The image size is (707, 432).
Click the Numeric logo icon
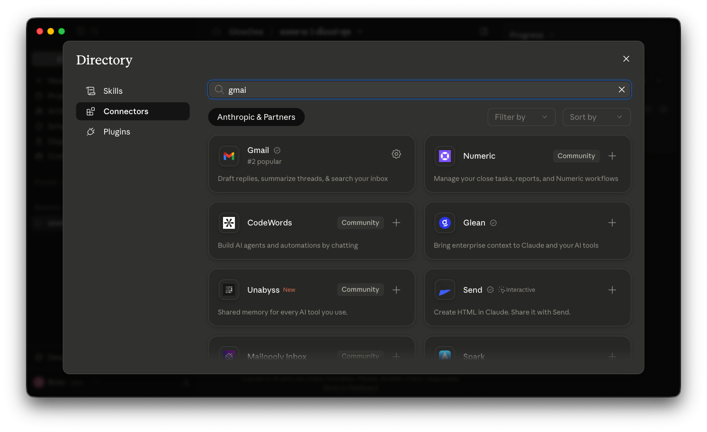(x=445, y=156)
